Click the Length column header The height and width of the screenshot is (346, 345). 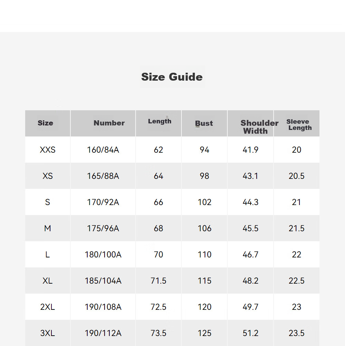[159, 121]
